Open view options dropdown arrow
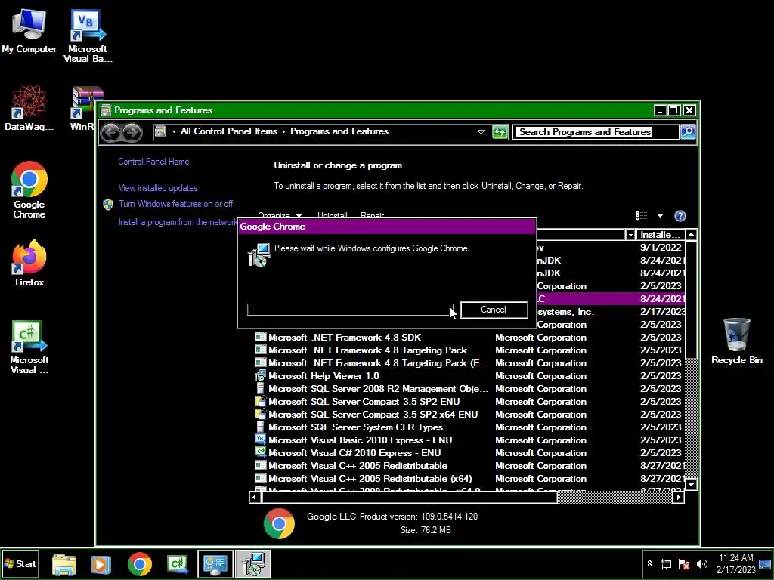This screenshot has height=580, width=774. click(x=660, y=216)
